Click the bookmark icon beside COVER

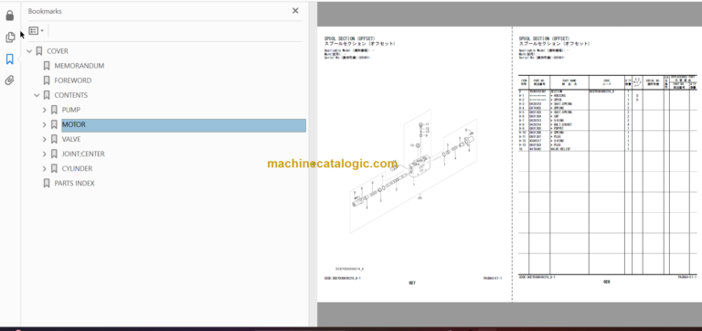point(39,51)
